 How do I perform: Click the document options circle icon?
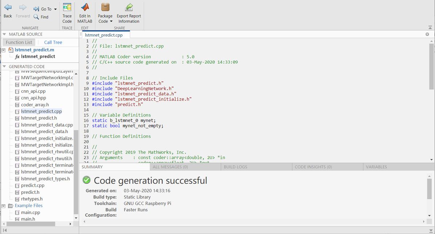427,34
